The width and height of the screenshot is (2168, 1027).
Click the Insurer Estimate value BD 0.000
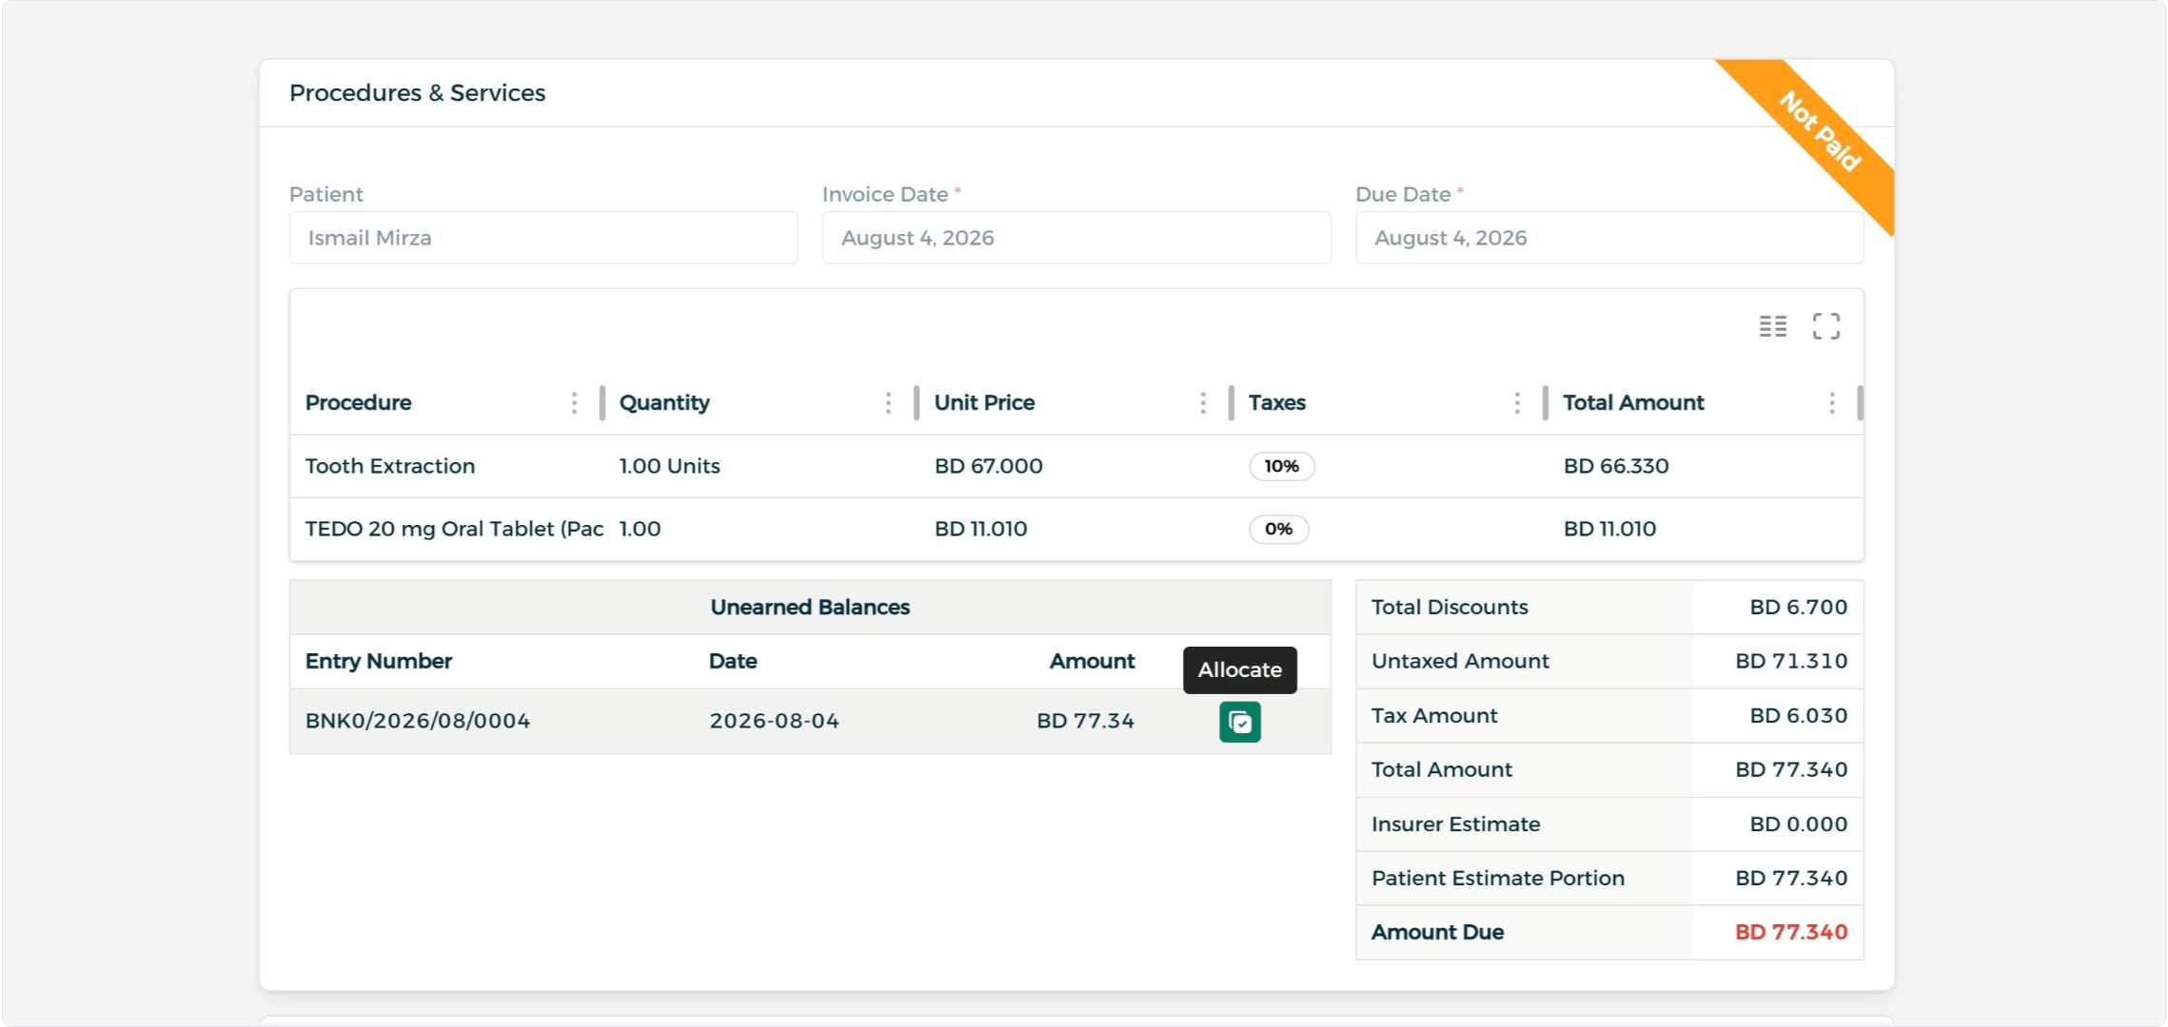[x=1799, y=824]
